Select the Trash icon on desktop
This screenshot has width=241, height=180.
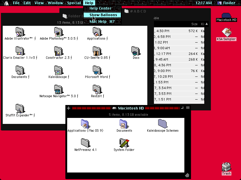pyautogui.click(x=226, y=166)
